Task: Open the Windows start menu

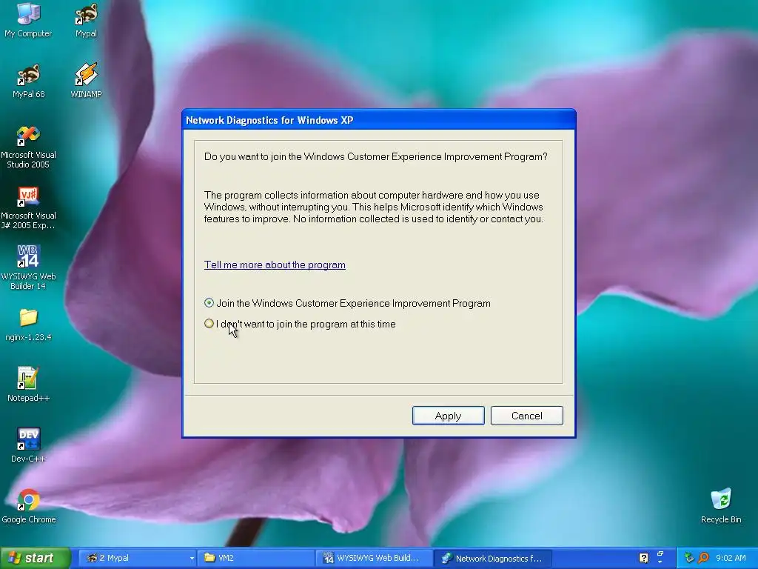Action: (35, 558)
